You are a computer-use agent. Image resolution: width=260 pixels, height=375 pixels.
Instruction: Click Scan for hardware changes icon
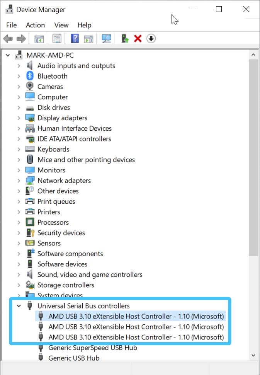tap(106, 39)
